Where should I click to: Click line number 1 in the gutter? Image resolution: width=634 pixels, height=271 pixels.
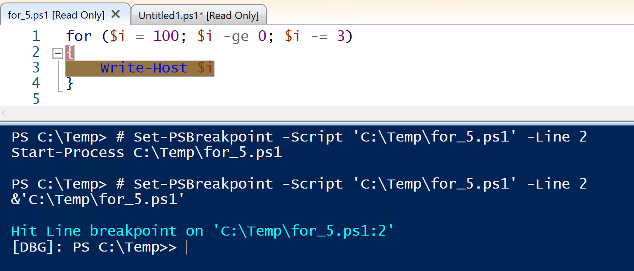tap(35, 36)
